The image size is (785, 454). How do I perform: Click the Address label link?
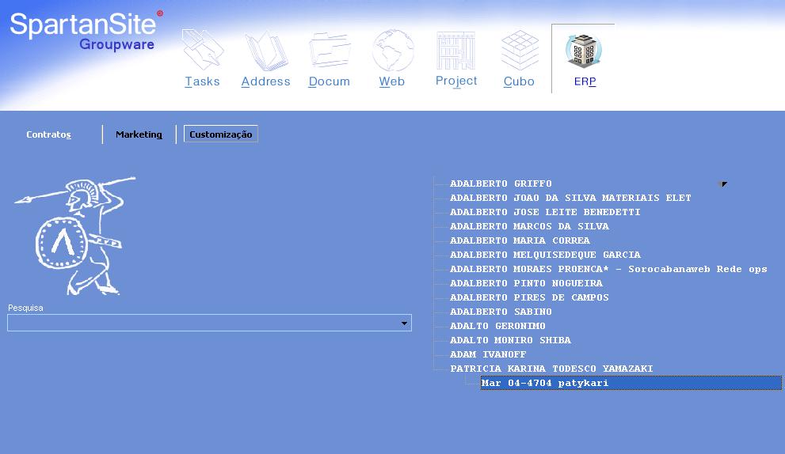(x=266, y=81)
